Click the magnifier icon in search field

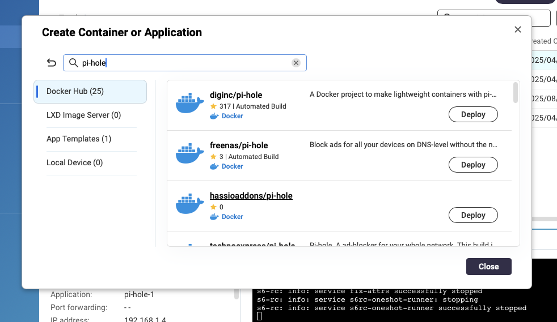(x=73, y=63)
